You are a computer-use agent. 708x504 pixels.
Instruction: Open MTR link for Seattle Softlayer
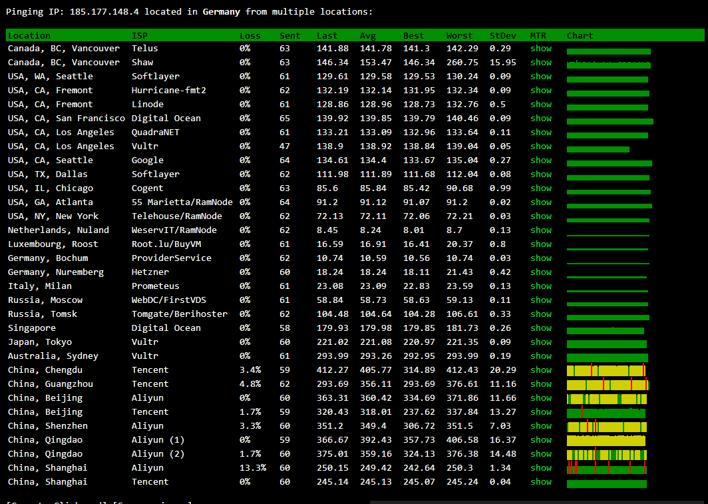[541, 77]
